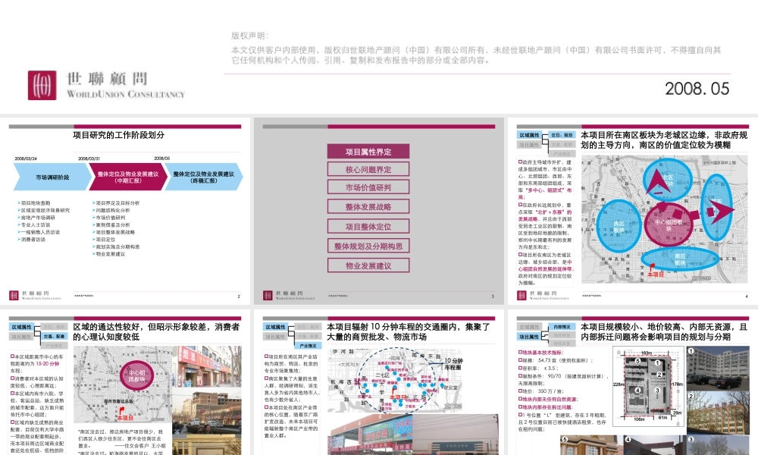The width and height of the screenshot is (758, 455).
Task: Select the 核心问题界定 agenda box
Action: pyautogui.click(x=368, y=170)
